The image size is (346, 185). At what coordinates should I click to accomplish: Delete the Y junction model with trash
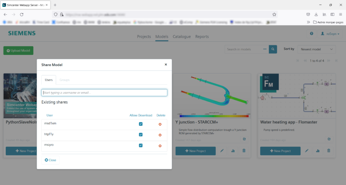coord(244,151)
